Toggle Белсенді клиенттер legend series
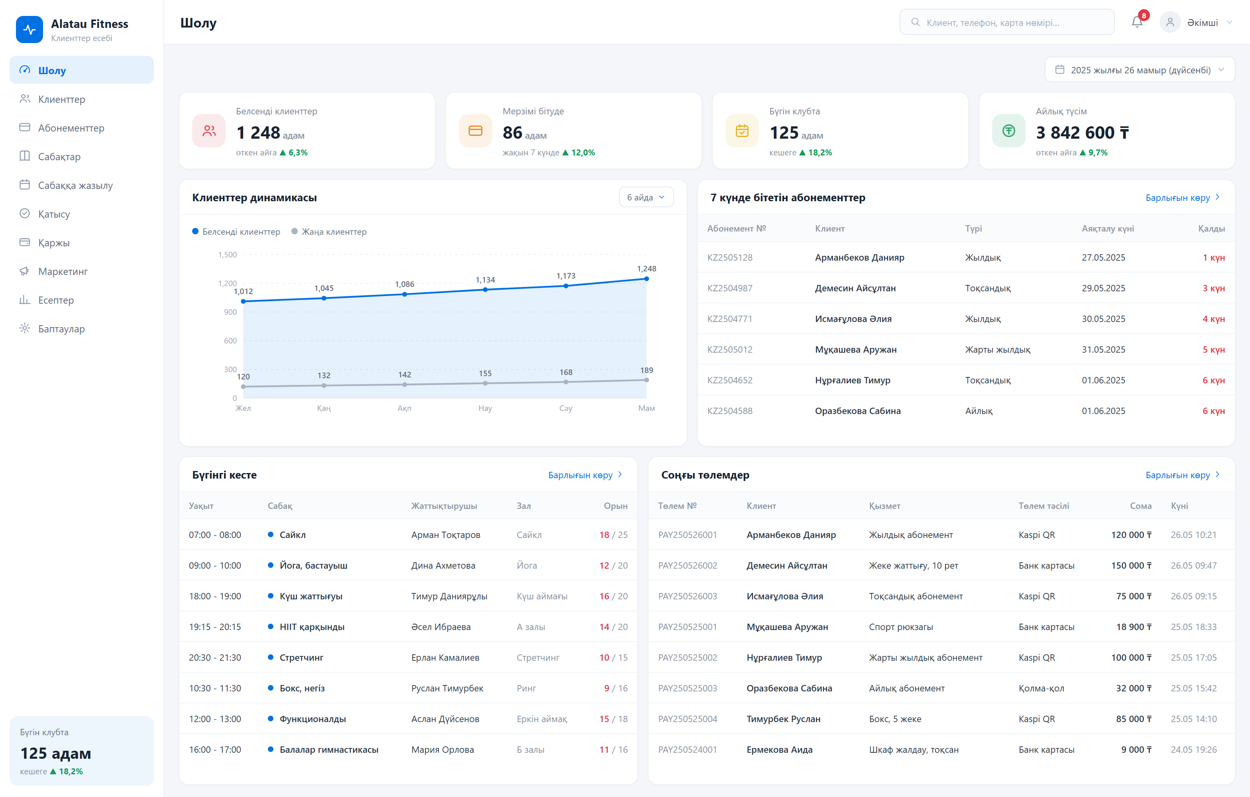Viewport: 1250px width, 797px height. (x=236, y=232)
